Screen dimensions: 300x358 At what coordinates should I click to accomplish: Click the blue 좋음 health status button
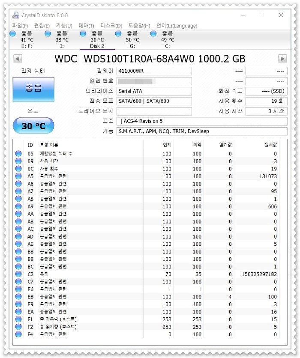33,89
